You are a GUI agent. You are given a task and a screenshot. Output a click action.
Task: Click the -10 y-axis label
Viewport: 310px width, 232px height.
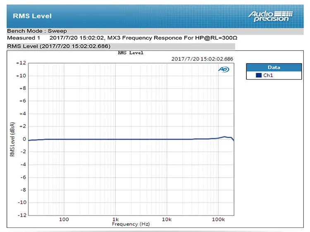pos(22,202)
